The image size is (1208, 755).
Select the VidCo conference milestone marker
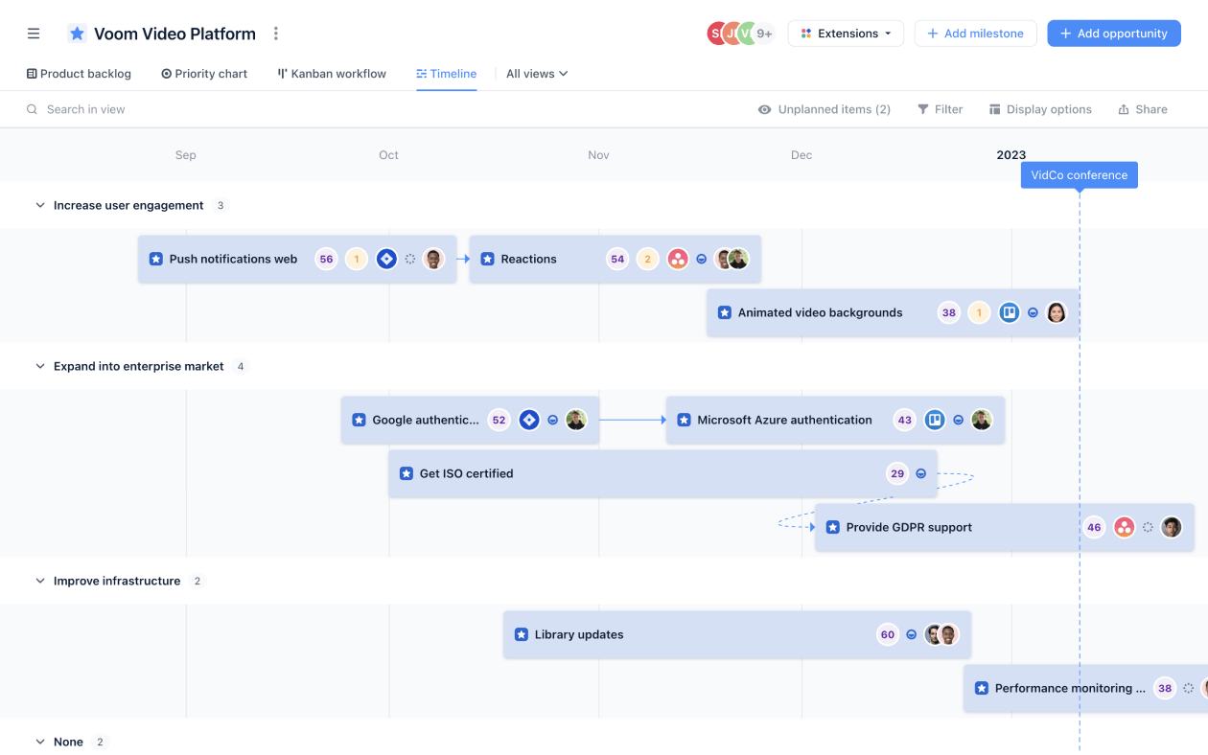(x=1079, y=174)
